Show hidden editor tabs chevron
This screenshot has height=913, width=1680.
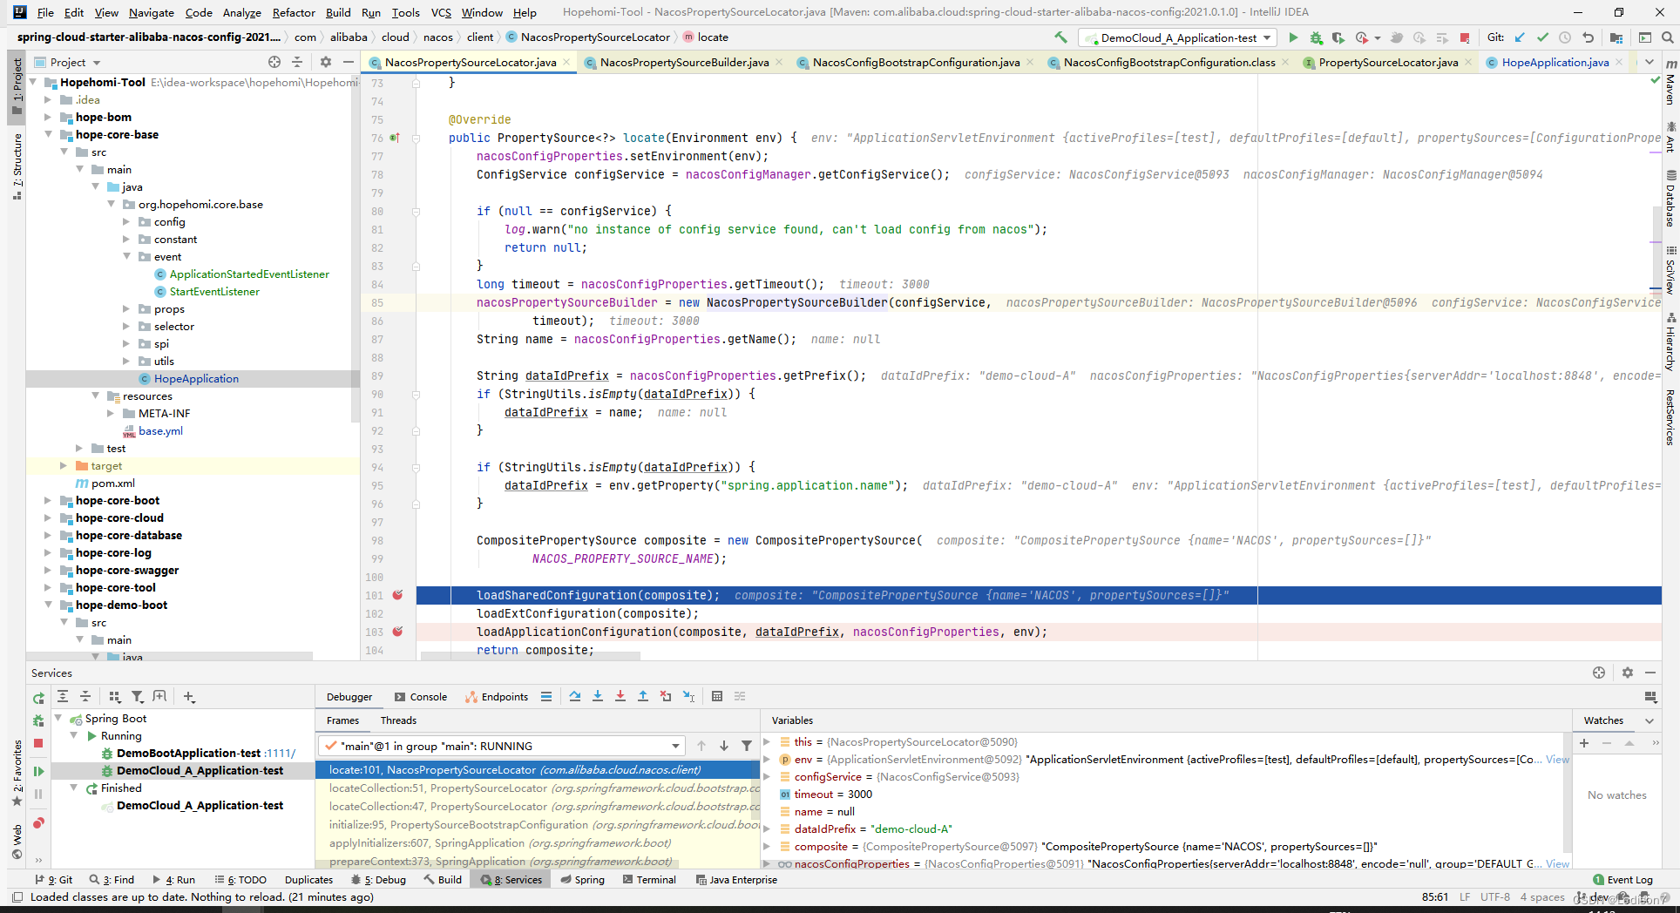[x=1649, y=62]
